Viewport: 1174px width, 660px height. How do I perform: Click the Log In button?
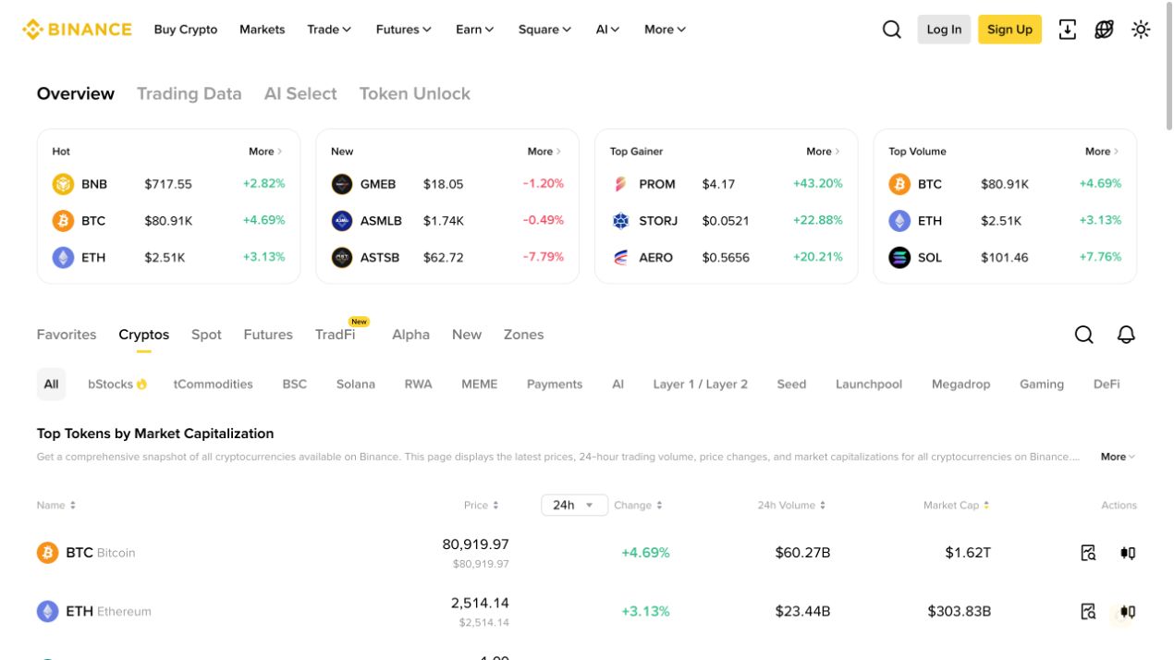click(944, 30)
